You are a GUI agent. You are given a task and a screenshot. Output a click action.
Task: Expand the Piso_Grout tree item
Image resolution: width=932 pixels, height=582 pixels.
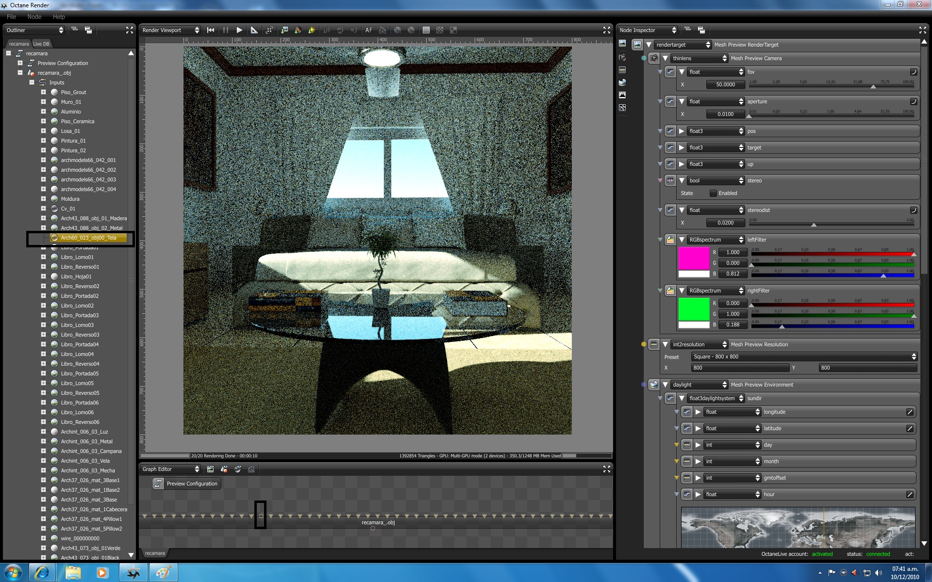(43, 92)
